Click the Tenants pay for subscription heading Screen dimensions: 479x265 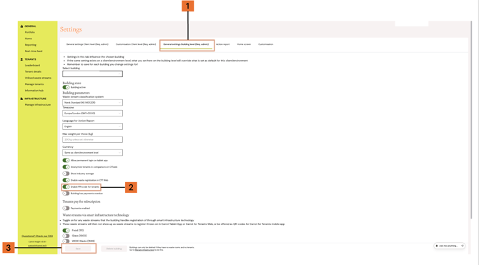pos(82,201)
